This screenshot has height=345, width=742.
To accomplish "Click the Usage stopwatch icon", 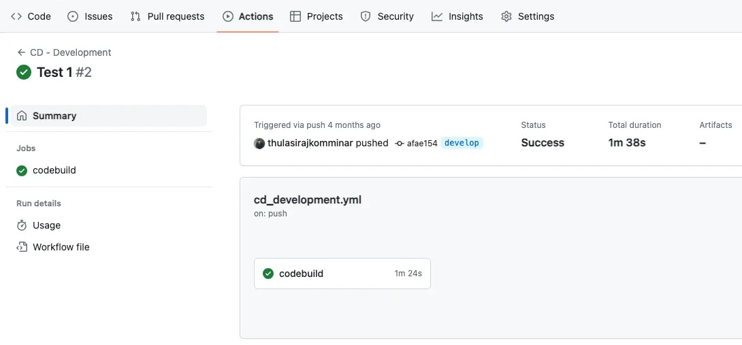I will [22, 225].
